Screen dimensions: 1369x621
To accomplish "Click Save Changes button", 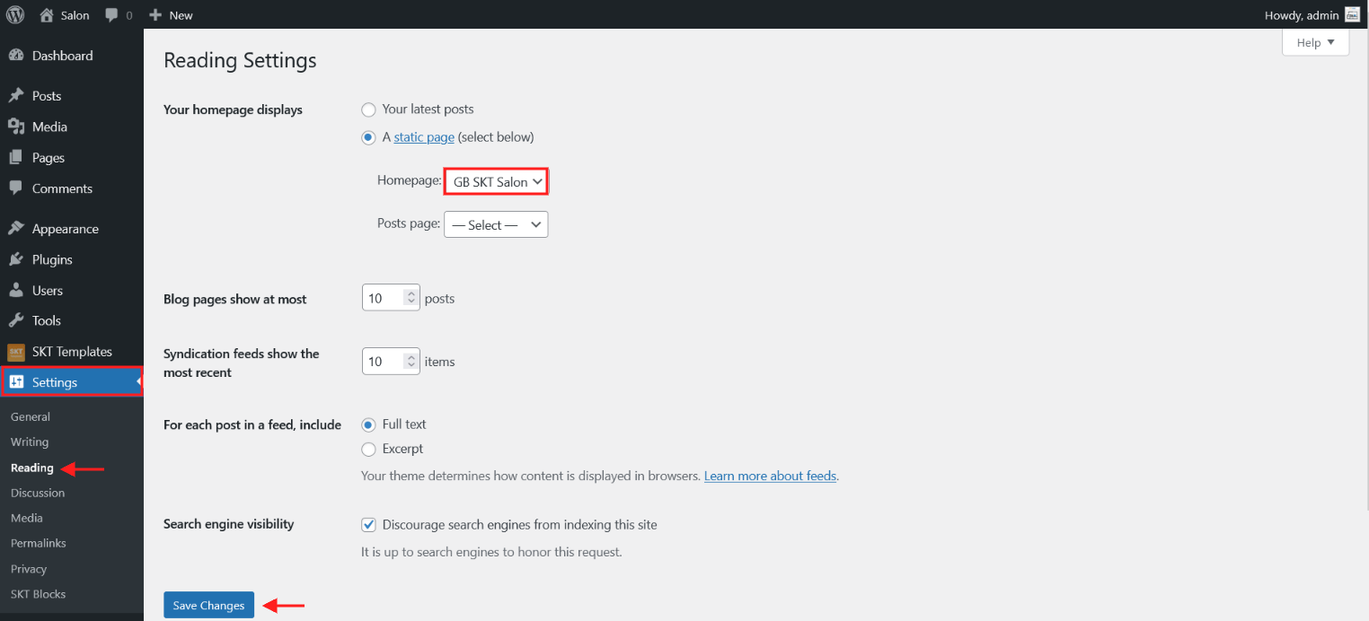I will coord(209,606).
